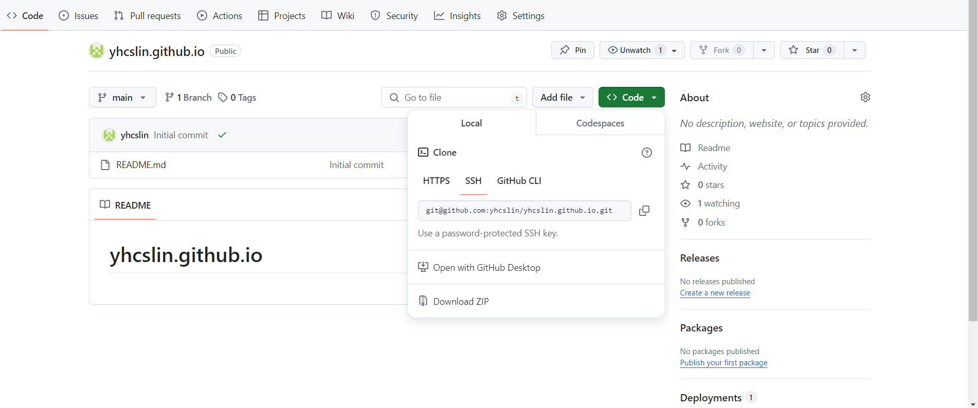978x408 pixels.
Task: Open the Code tab
Action: click(x=25, y=15)
